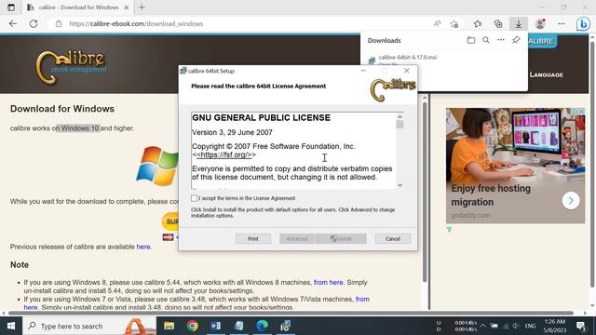Open the Windows 8 'from here' link

pyautogui.click(x=328, y=283)
